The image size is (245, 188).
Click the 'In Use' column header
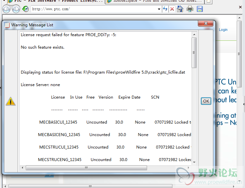76,97
